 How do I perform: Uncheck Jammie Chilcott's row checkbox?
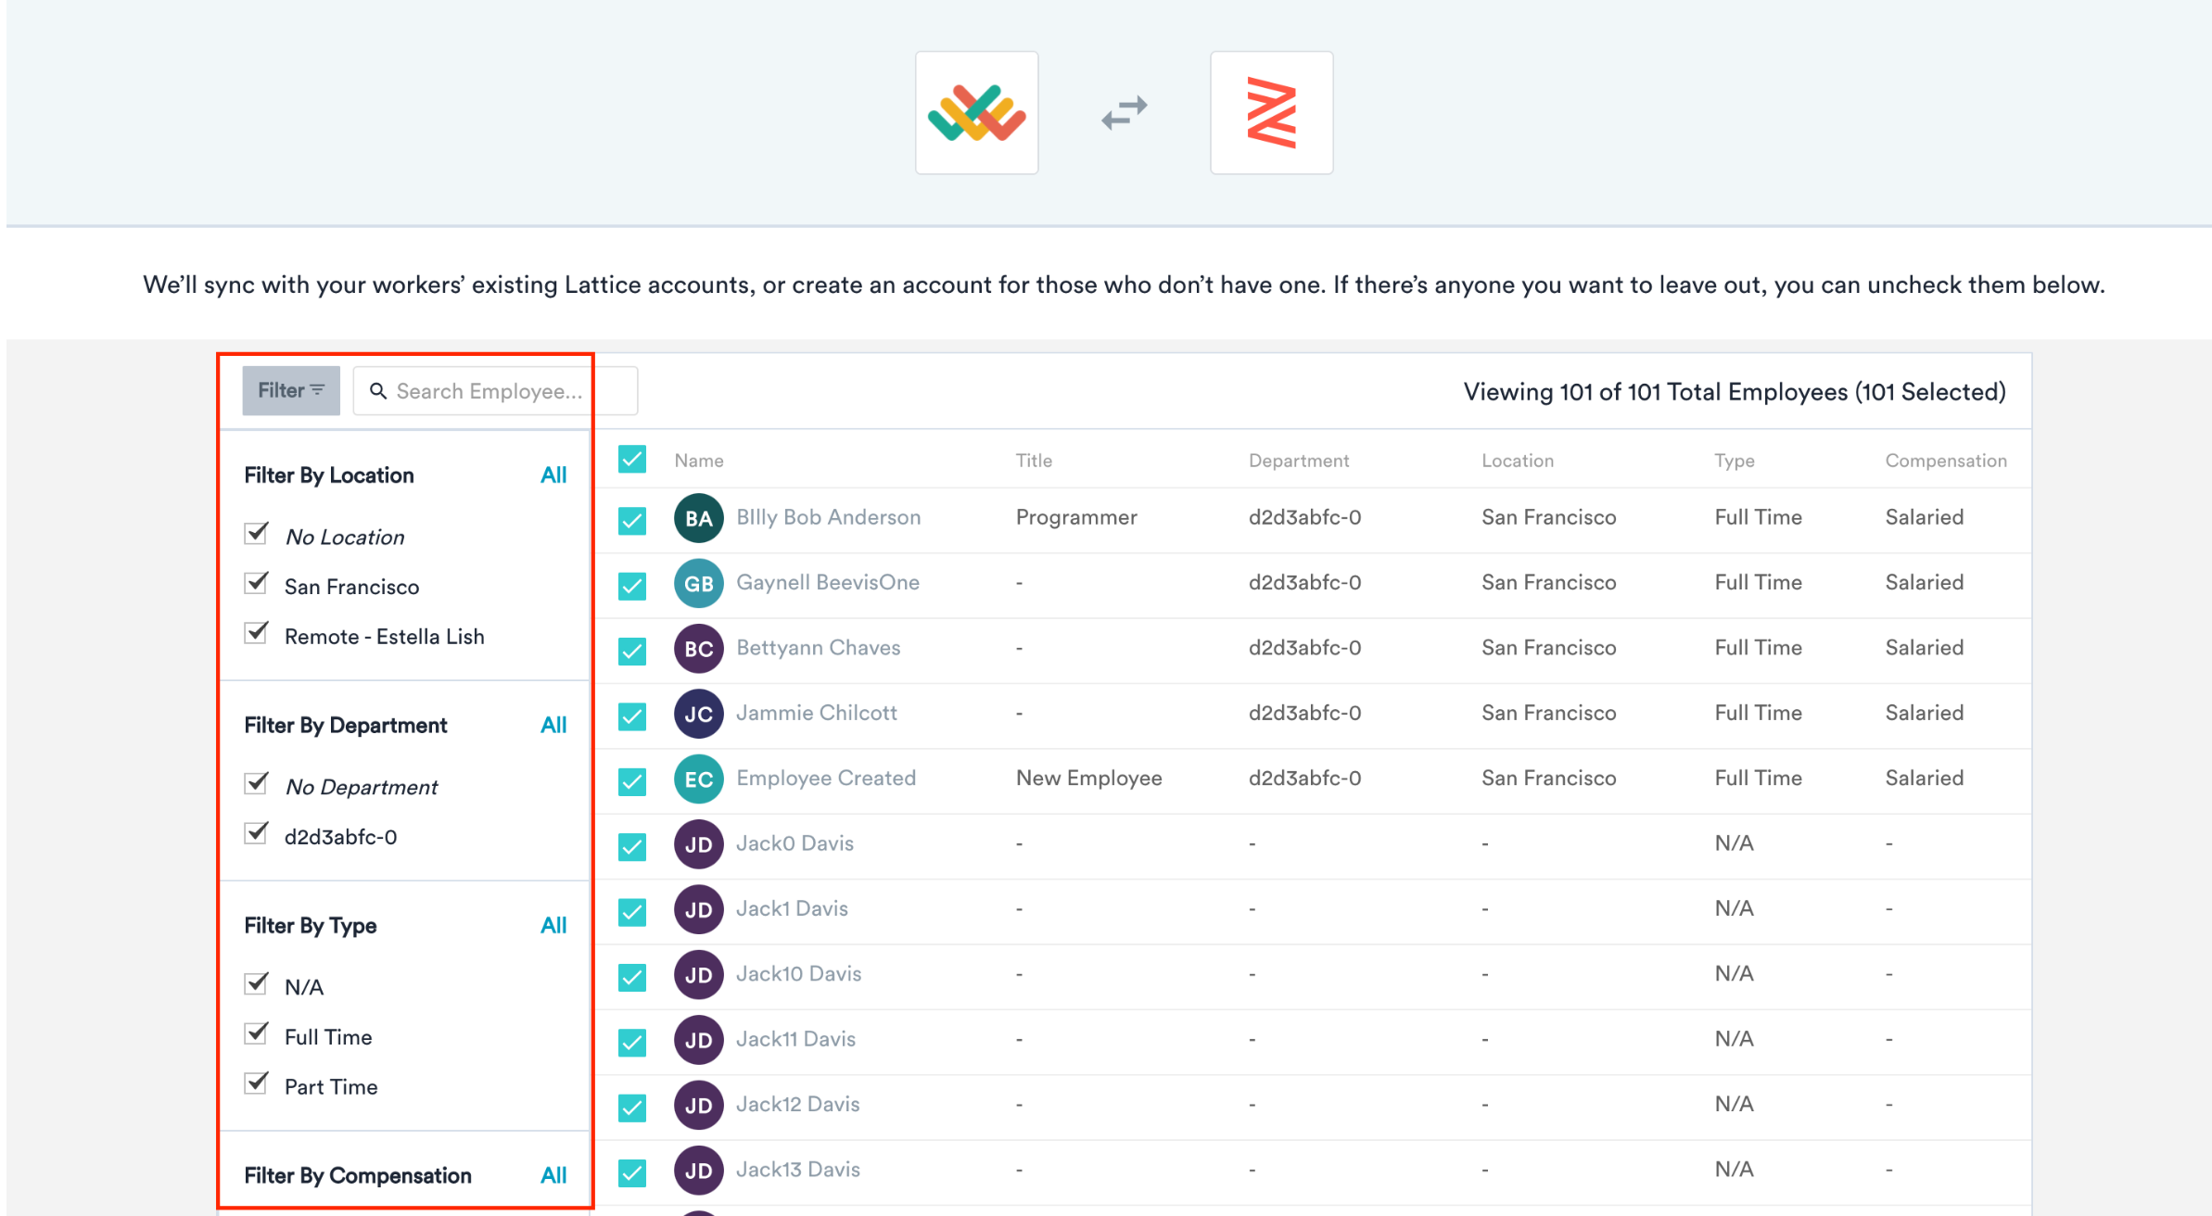[632, 716]
